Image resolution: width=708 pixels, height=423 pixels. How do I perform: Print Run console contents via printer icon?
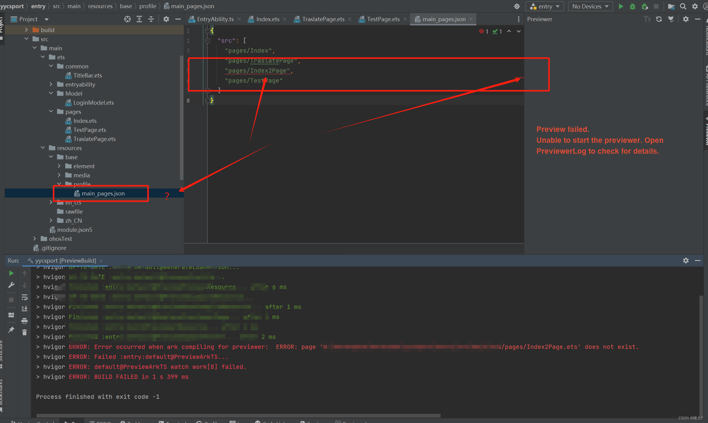tap(25, 321)
